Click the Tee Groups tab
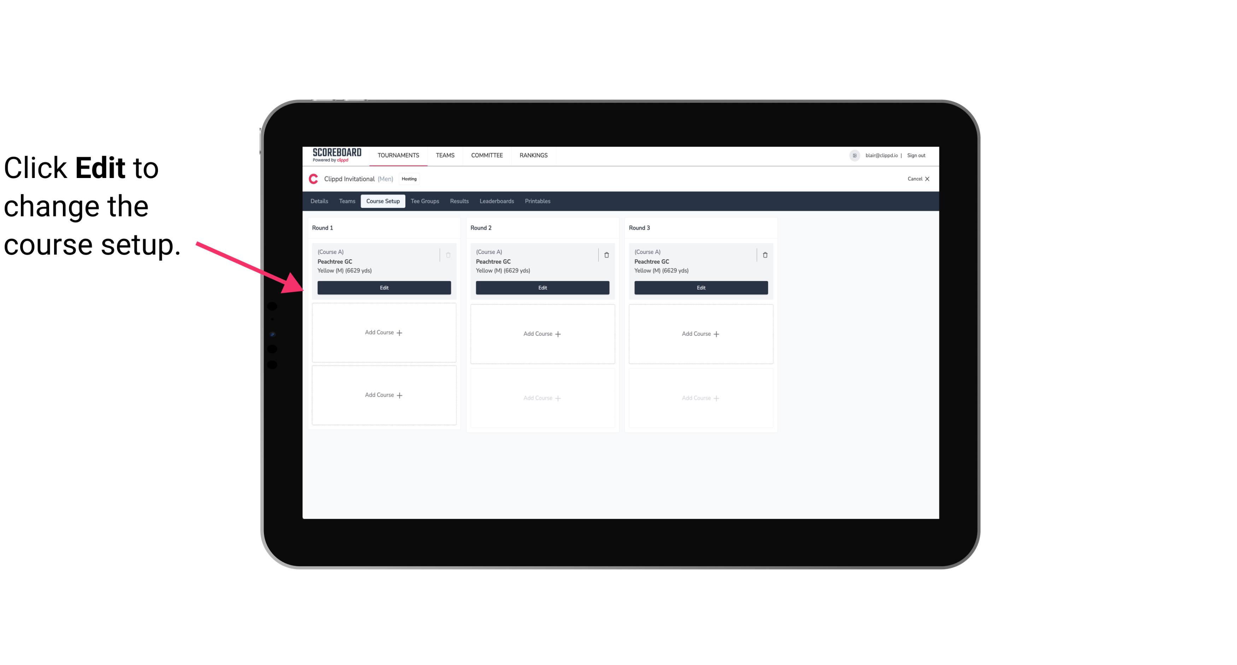 click(424, 201)
